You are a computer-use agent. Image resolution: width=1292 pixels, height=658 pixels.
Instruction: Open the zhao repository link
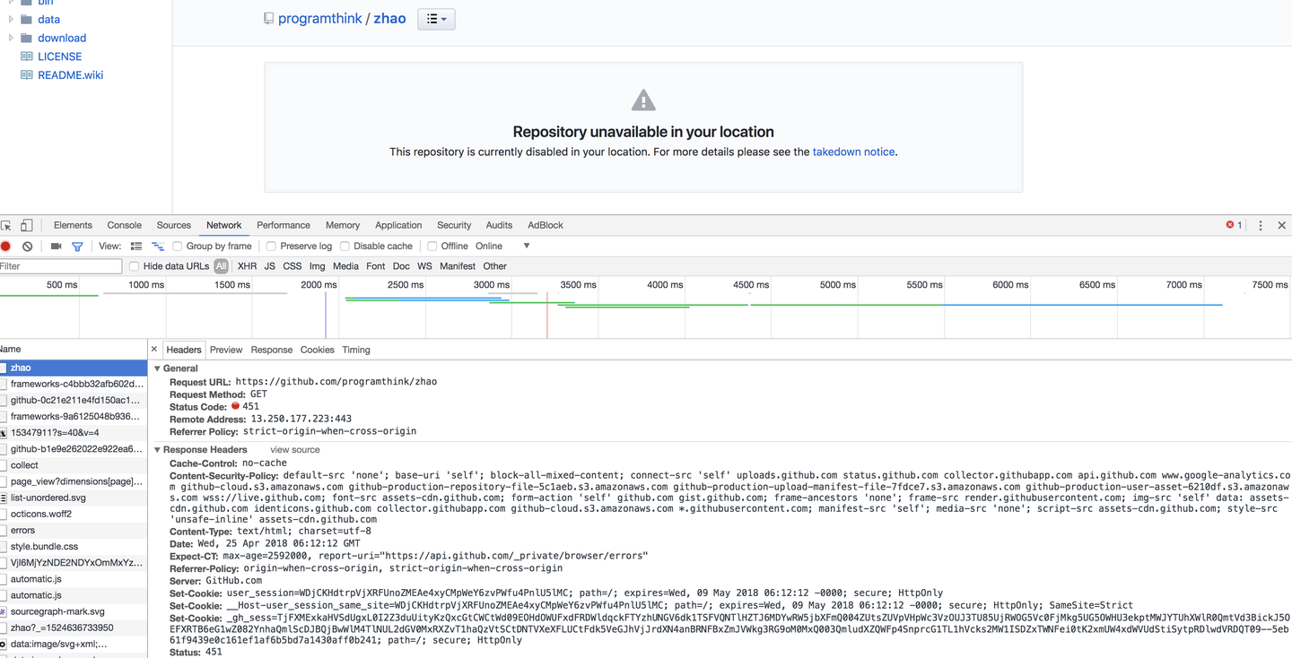tap(390, 18)
